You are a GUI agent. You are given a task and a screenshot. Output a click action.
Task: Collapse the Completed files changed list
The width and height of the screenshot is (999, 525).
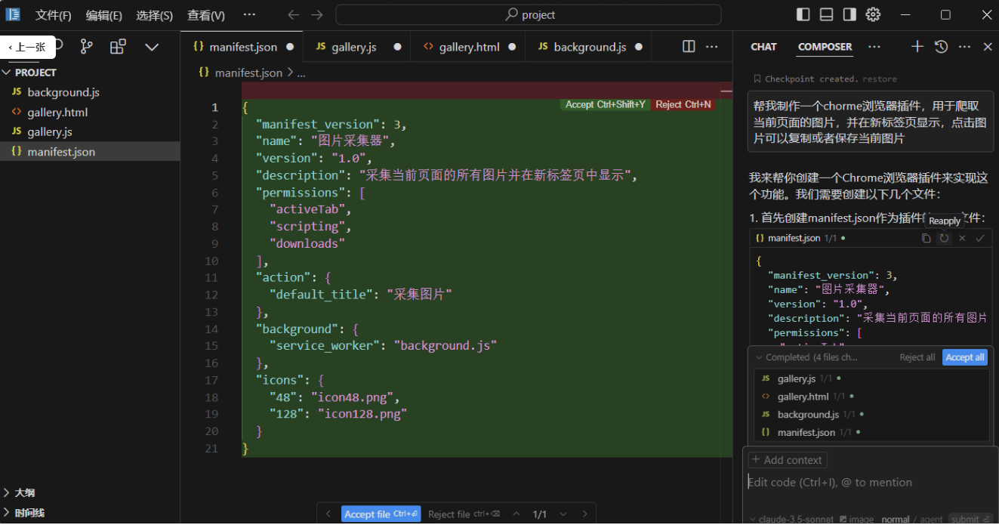tap(760, 357)
